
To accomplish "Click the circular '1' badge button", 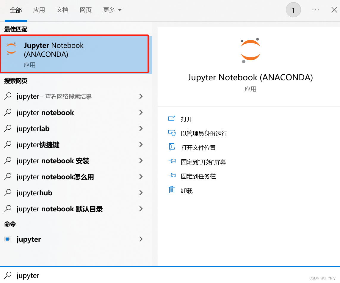I will coord(293,10).
